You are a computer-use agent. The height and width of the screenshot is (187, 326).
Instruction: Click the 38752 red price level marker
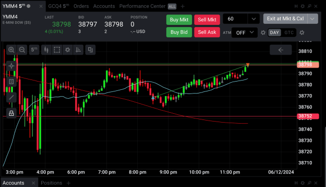coord(308,116)
